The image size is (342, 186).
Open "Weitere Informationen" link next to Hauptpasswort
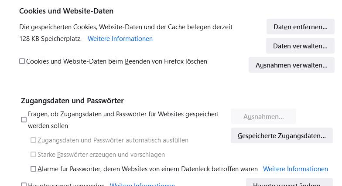(142, 184)
